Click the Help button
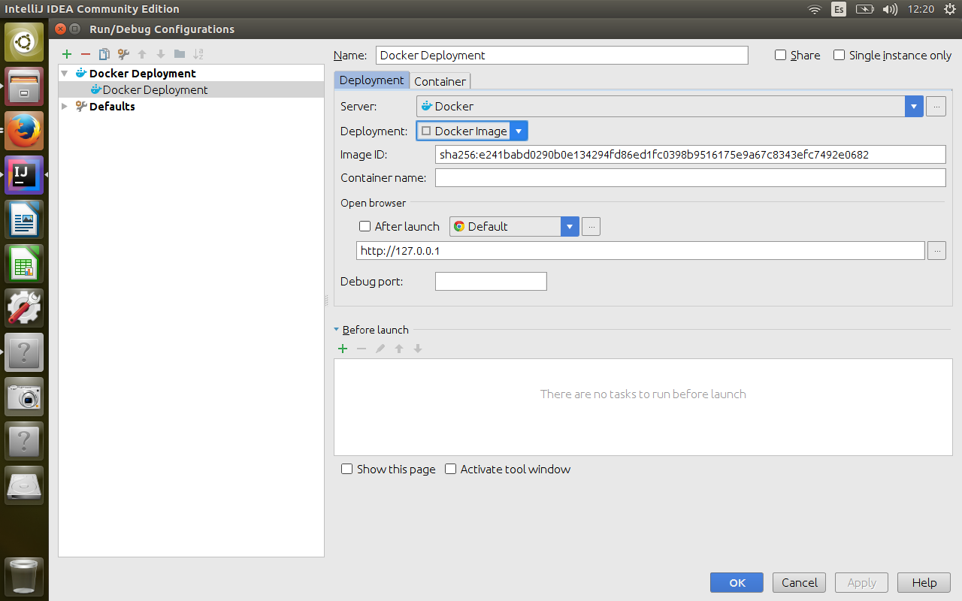 click(x=924, y=582)
